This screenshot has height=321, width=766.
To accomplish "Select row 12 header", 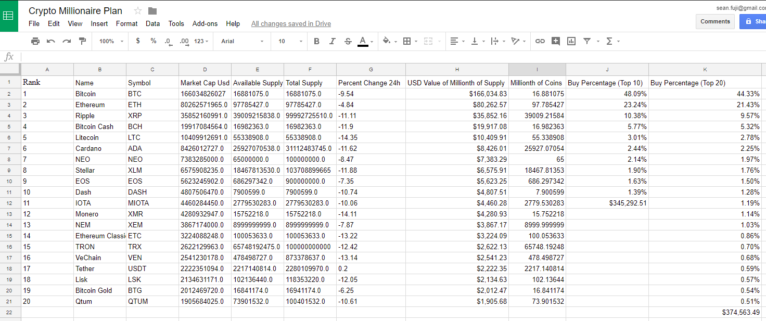I will click(10, 203).
